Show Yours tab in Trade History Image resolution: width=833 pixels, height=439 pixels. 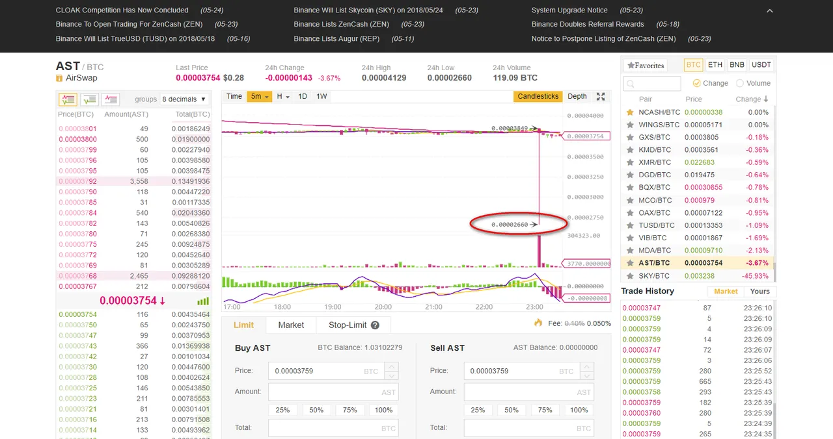(x=759, y=292)
